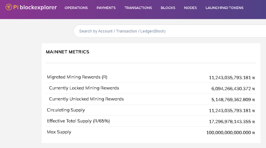Navigate to the BLOCKS page

[x=168, y=8]
